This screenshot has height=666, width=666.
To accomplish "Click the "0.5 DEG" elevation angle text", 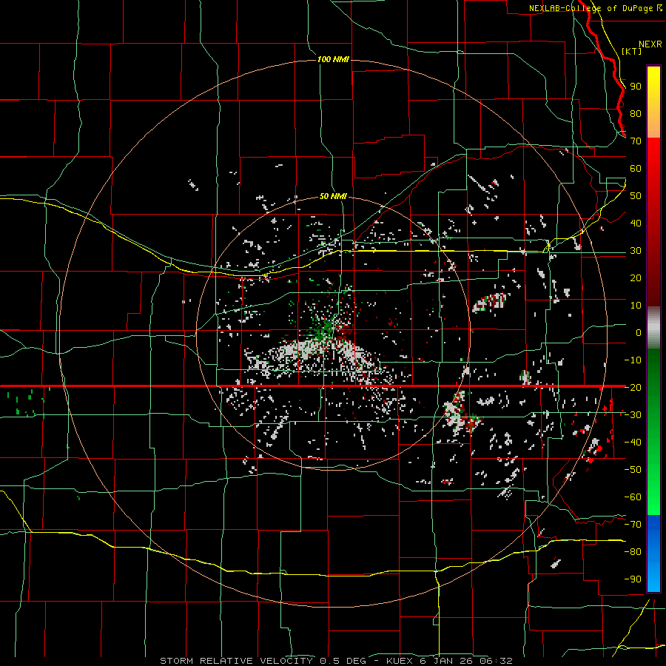I will (343, 661).
